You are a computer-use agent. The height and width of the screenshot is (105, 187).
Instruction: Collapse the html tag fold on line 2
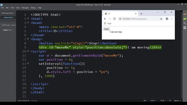click(28, 19)
